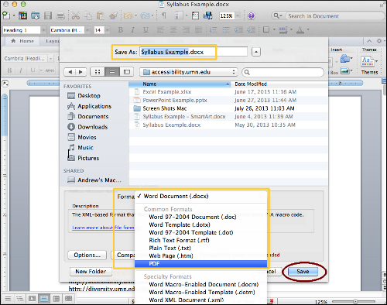Open the font size 14 dropdown
Image resolution: width=387 pixels, height=305 pixels.
[107, 30]
